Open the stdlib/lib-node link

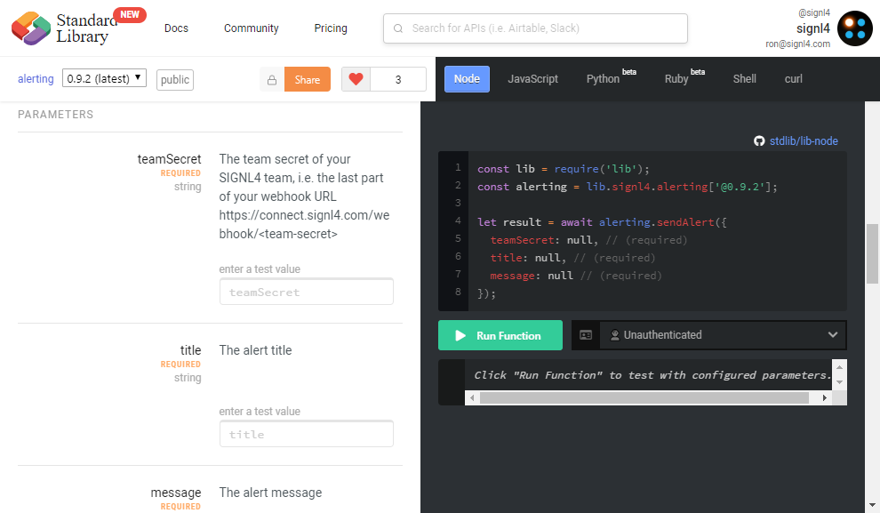804,140
